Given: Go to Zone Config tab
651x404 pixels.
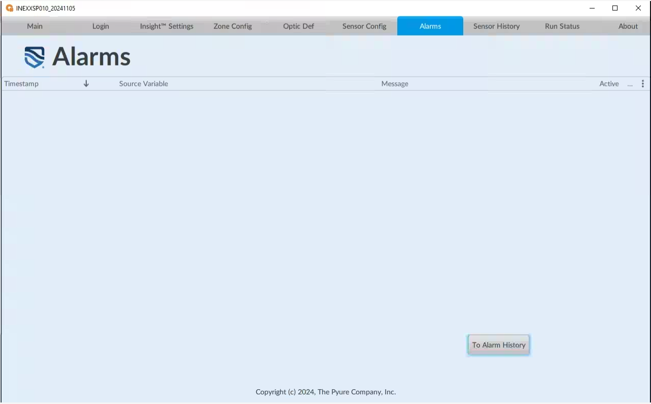Looking at the screenshot, I should (232, 26).
